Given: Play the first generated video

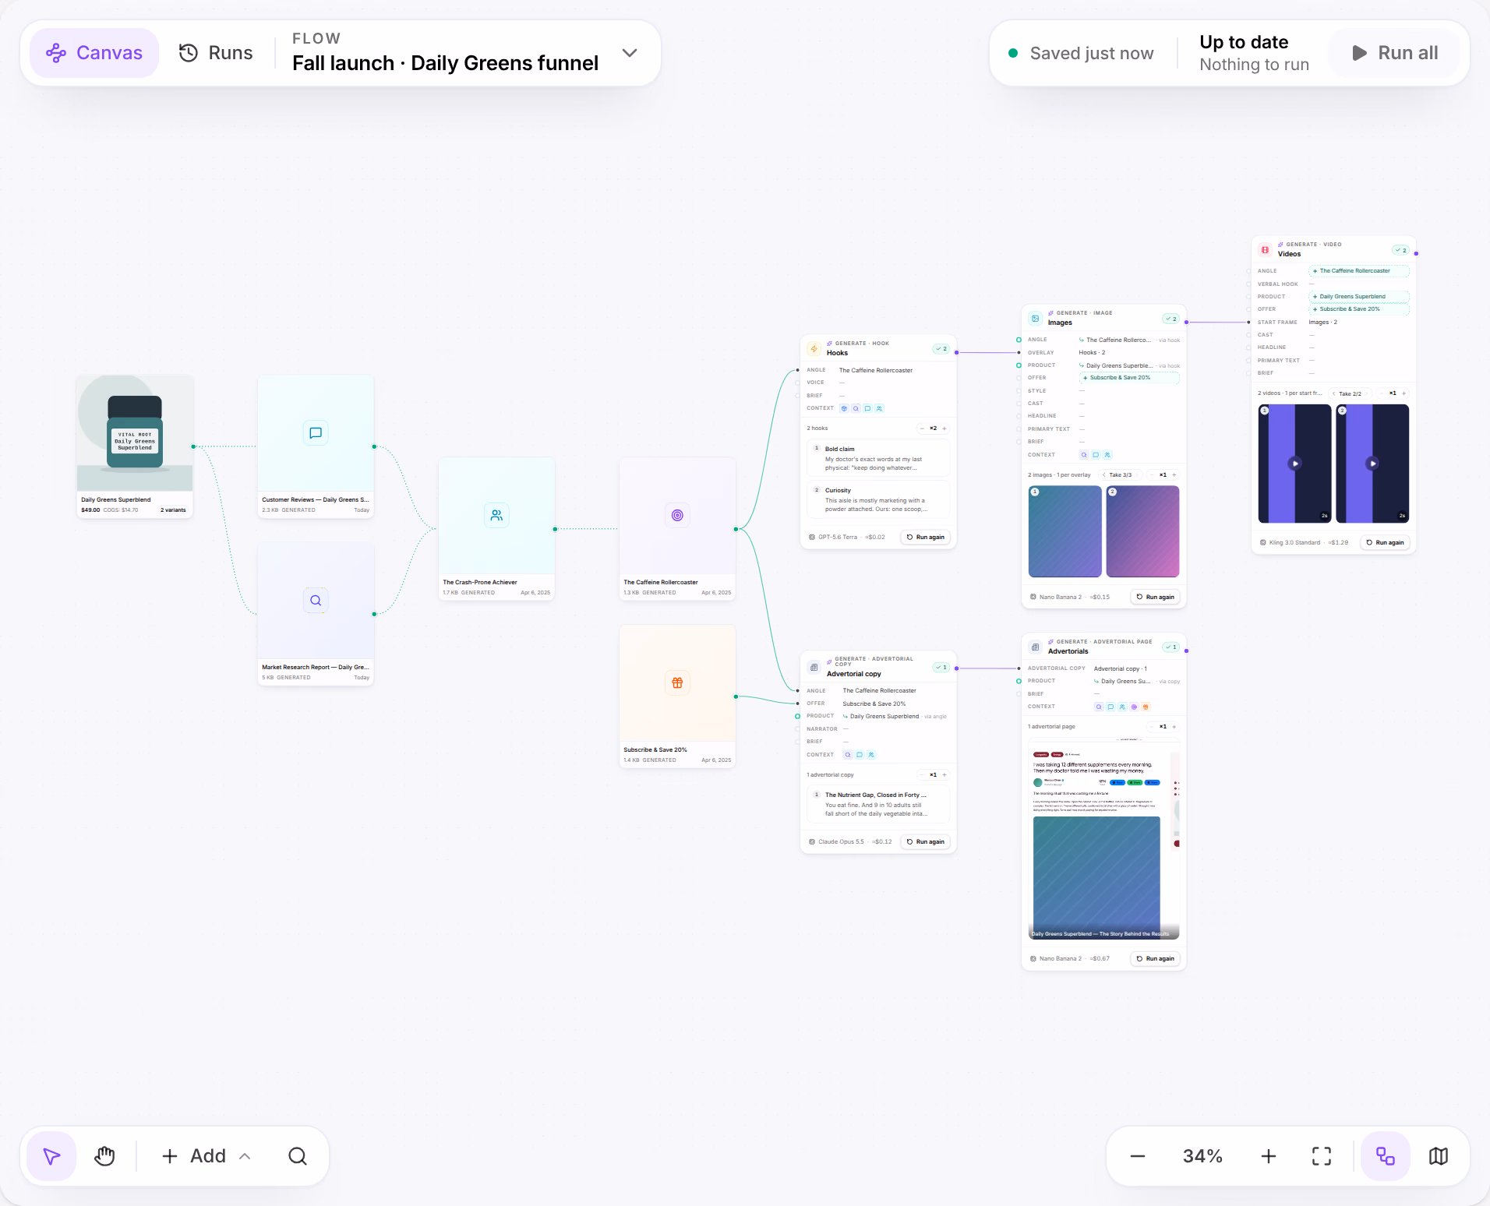Looking at the screenshot, I should coord(1295,464).
